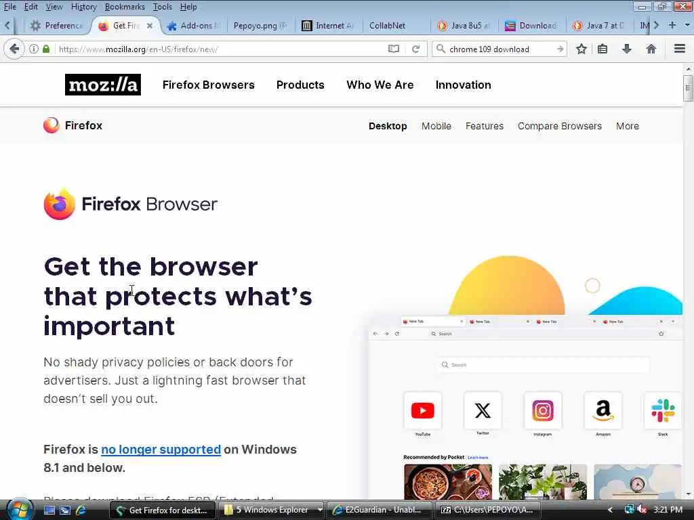Open Who We Are navigation menu
The height and width of the screenshot is (520, 694).
[380, 85]
